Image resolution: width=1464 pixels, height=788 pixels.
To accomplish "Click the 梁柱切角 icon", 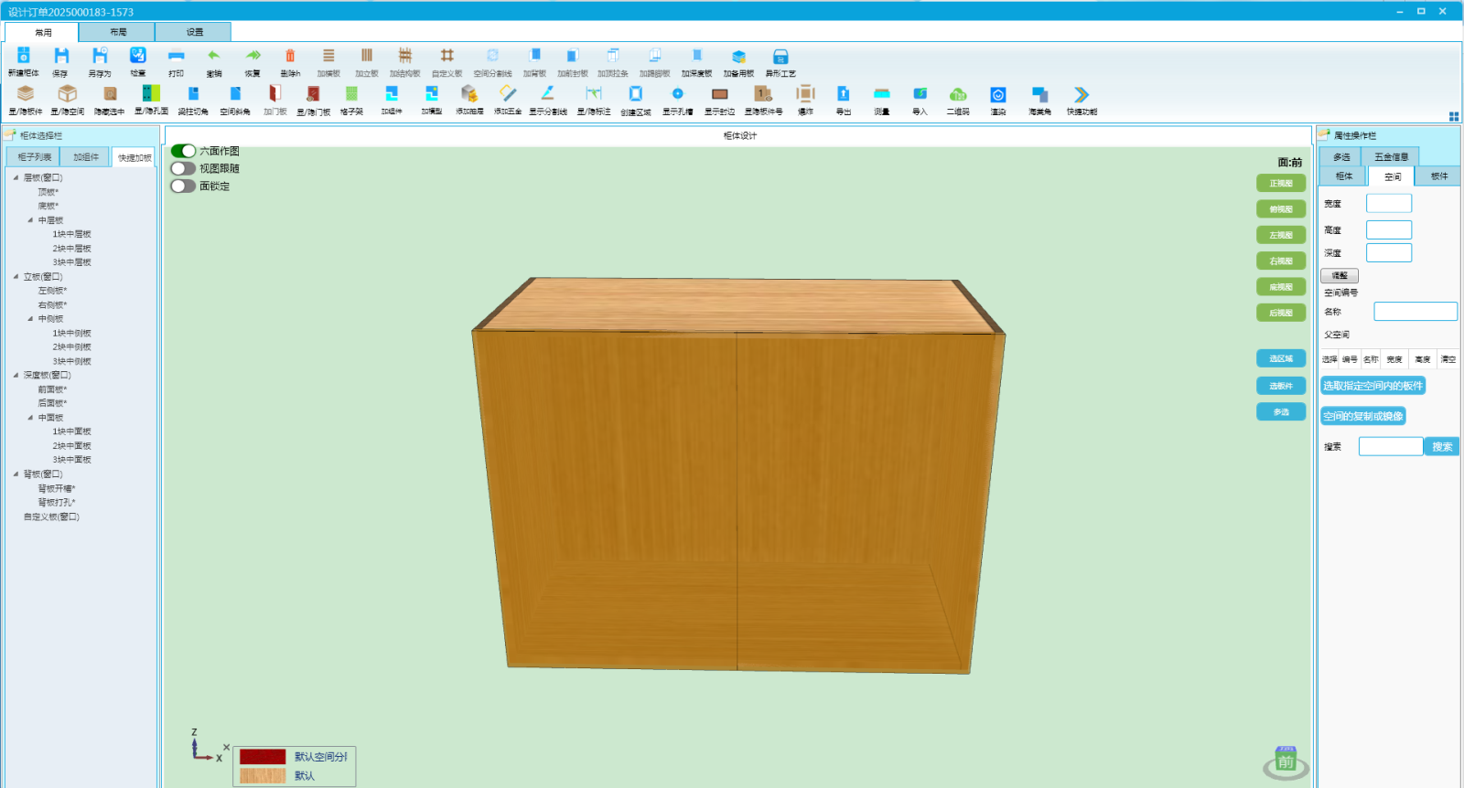I will pyautogui.click(x=193, y=93).
